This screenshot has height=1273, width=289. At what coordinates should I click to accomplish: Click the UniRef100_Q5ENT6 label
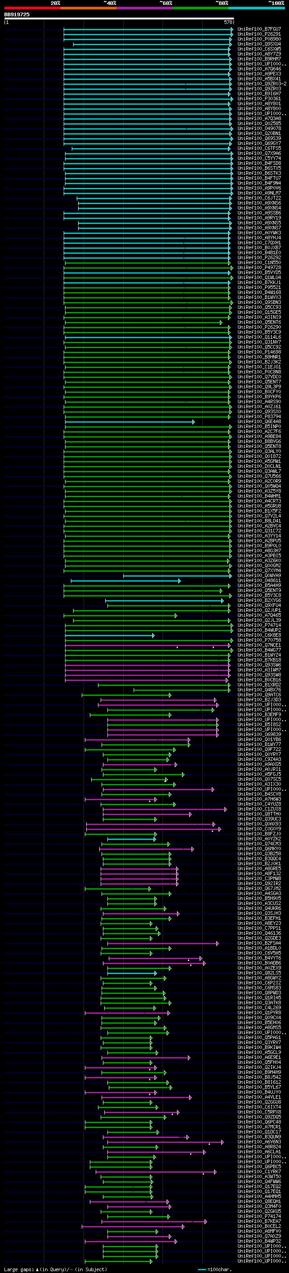pyautogui.click(x=259, y=322)
